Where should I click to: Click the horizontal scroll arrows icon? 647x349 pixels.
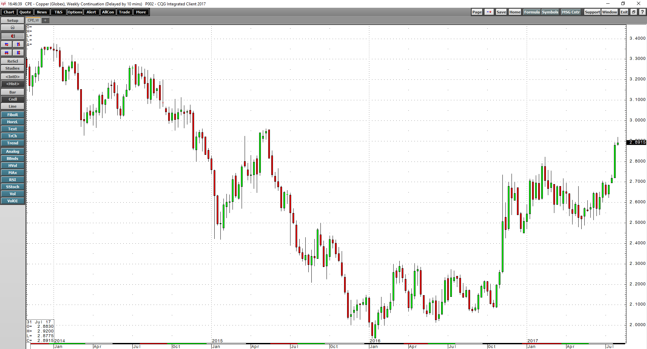6,44
